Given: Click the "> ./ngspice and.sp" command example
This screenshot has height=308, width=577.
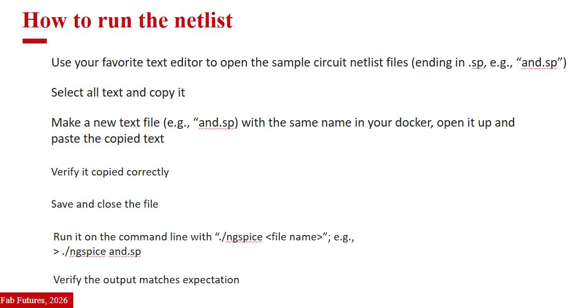Looking at the screenshot, I should (x=97, y=251).
